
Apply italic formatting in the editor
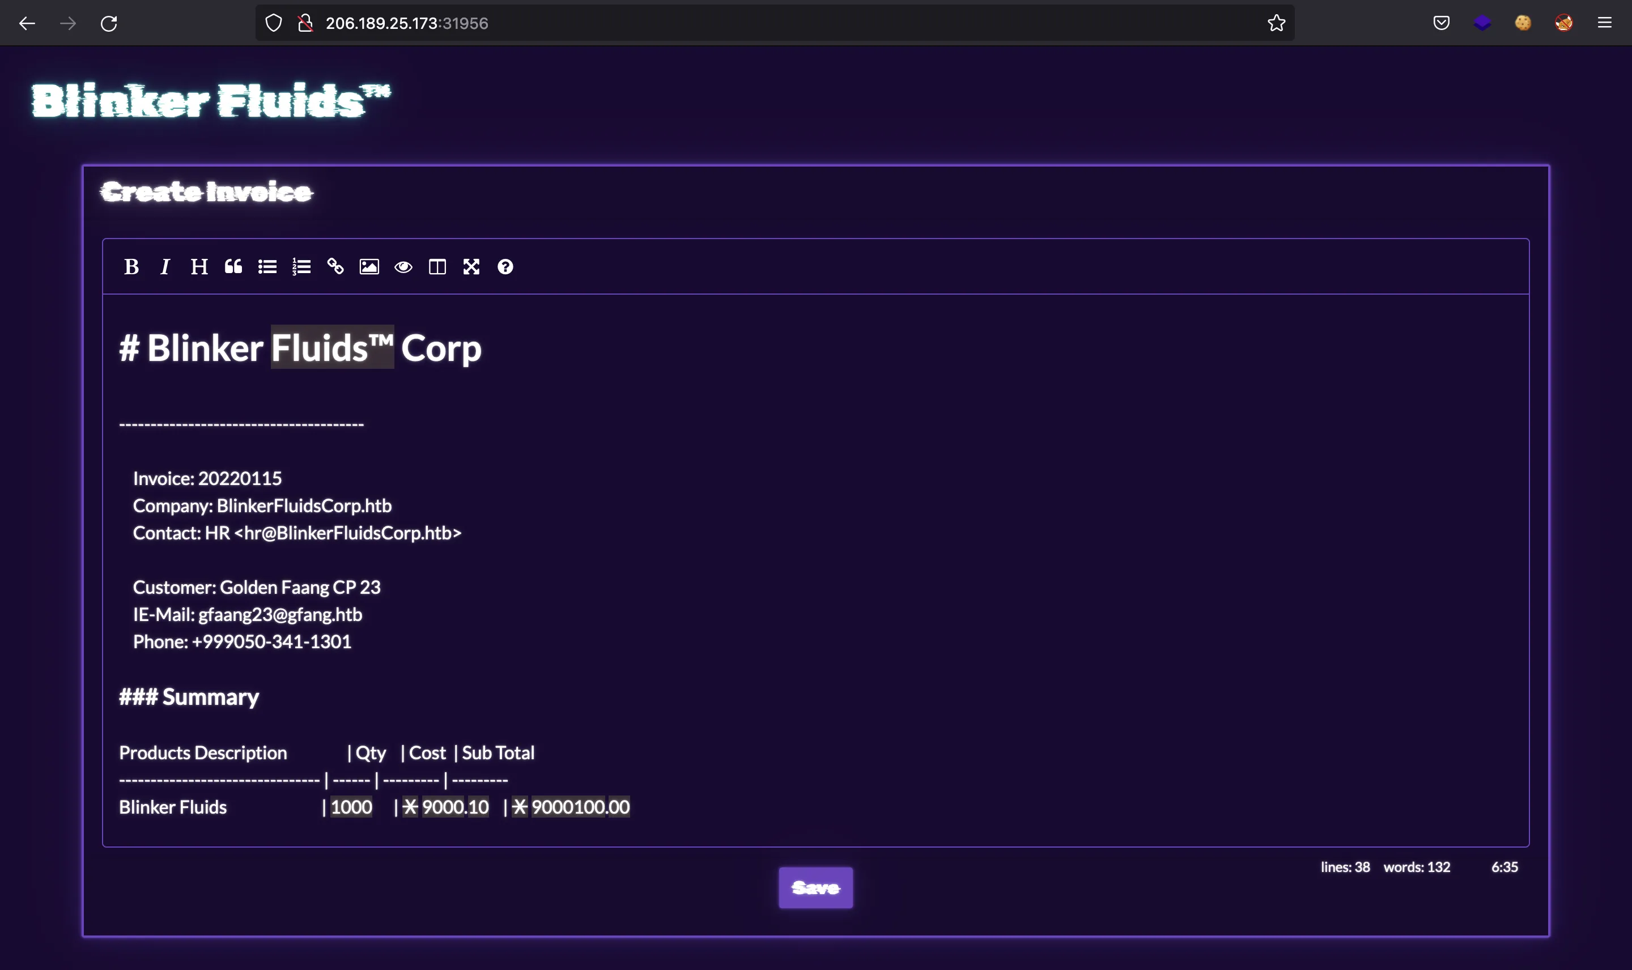165,267
